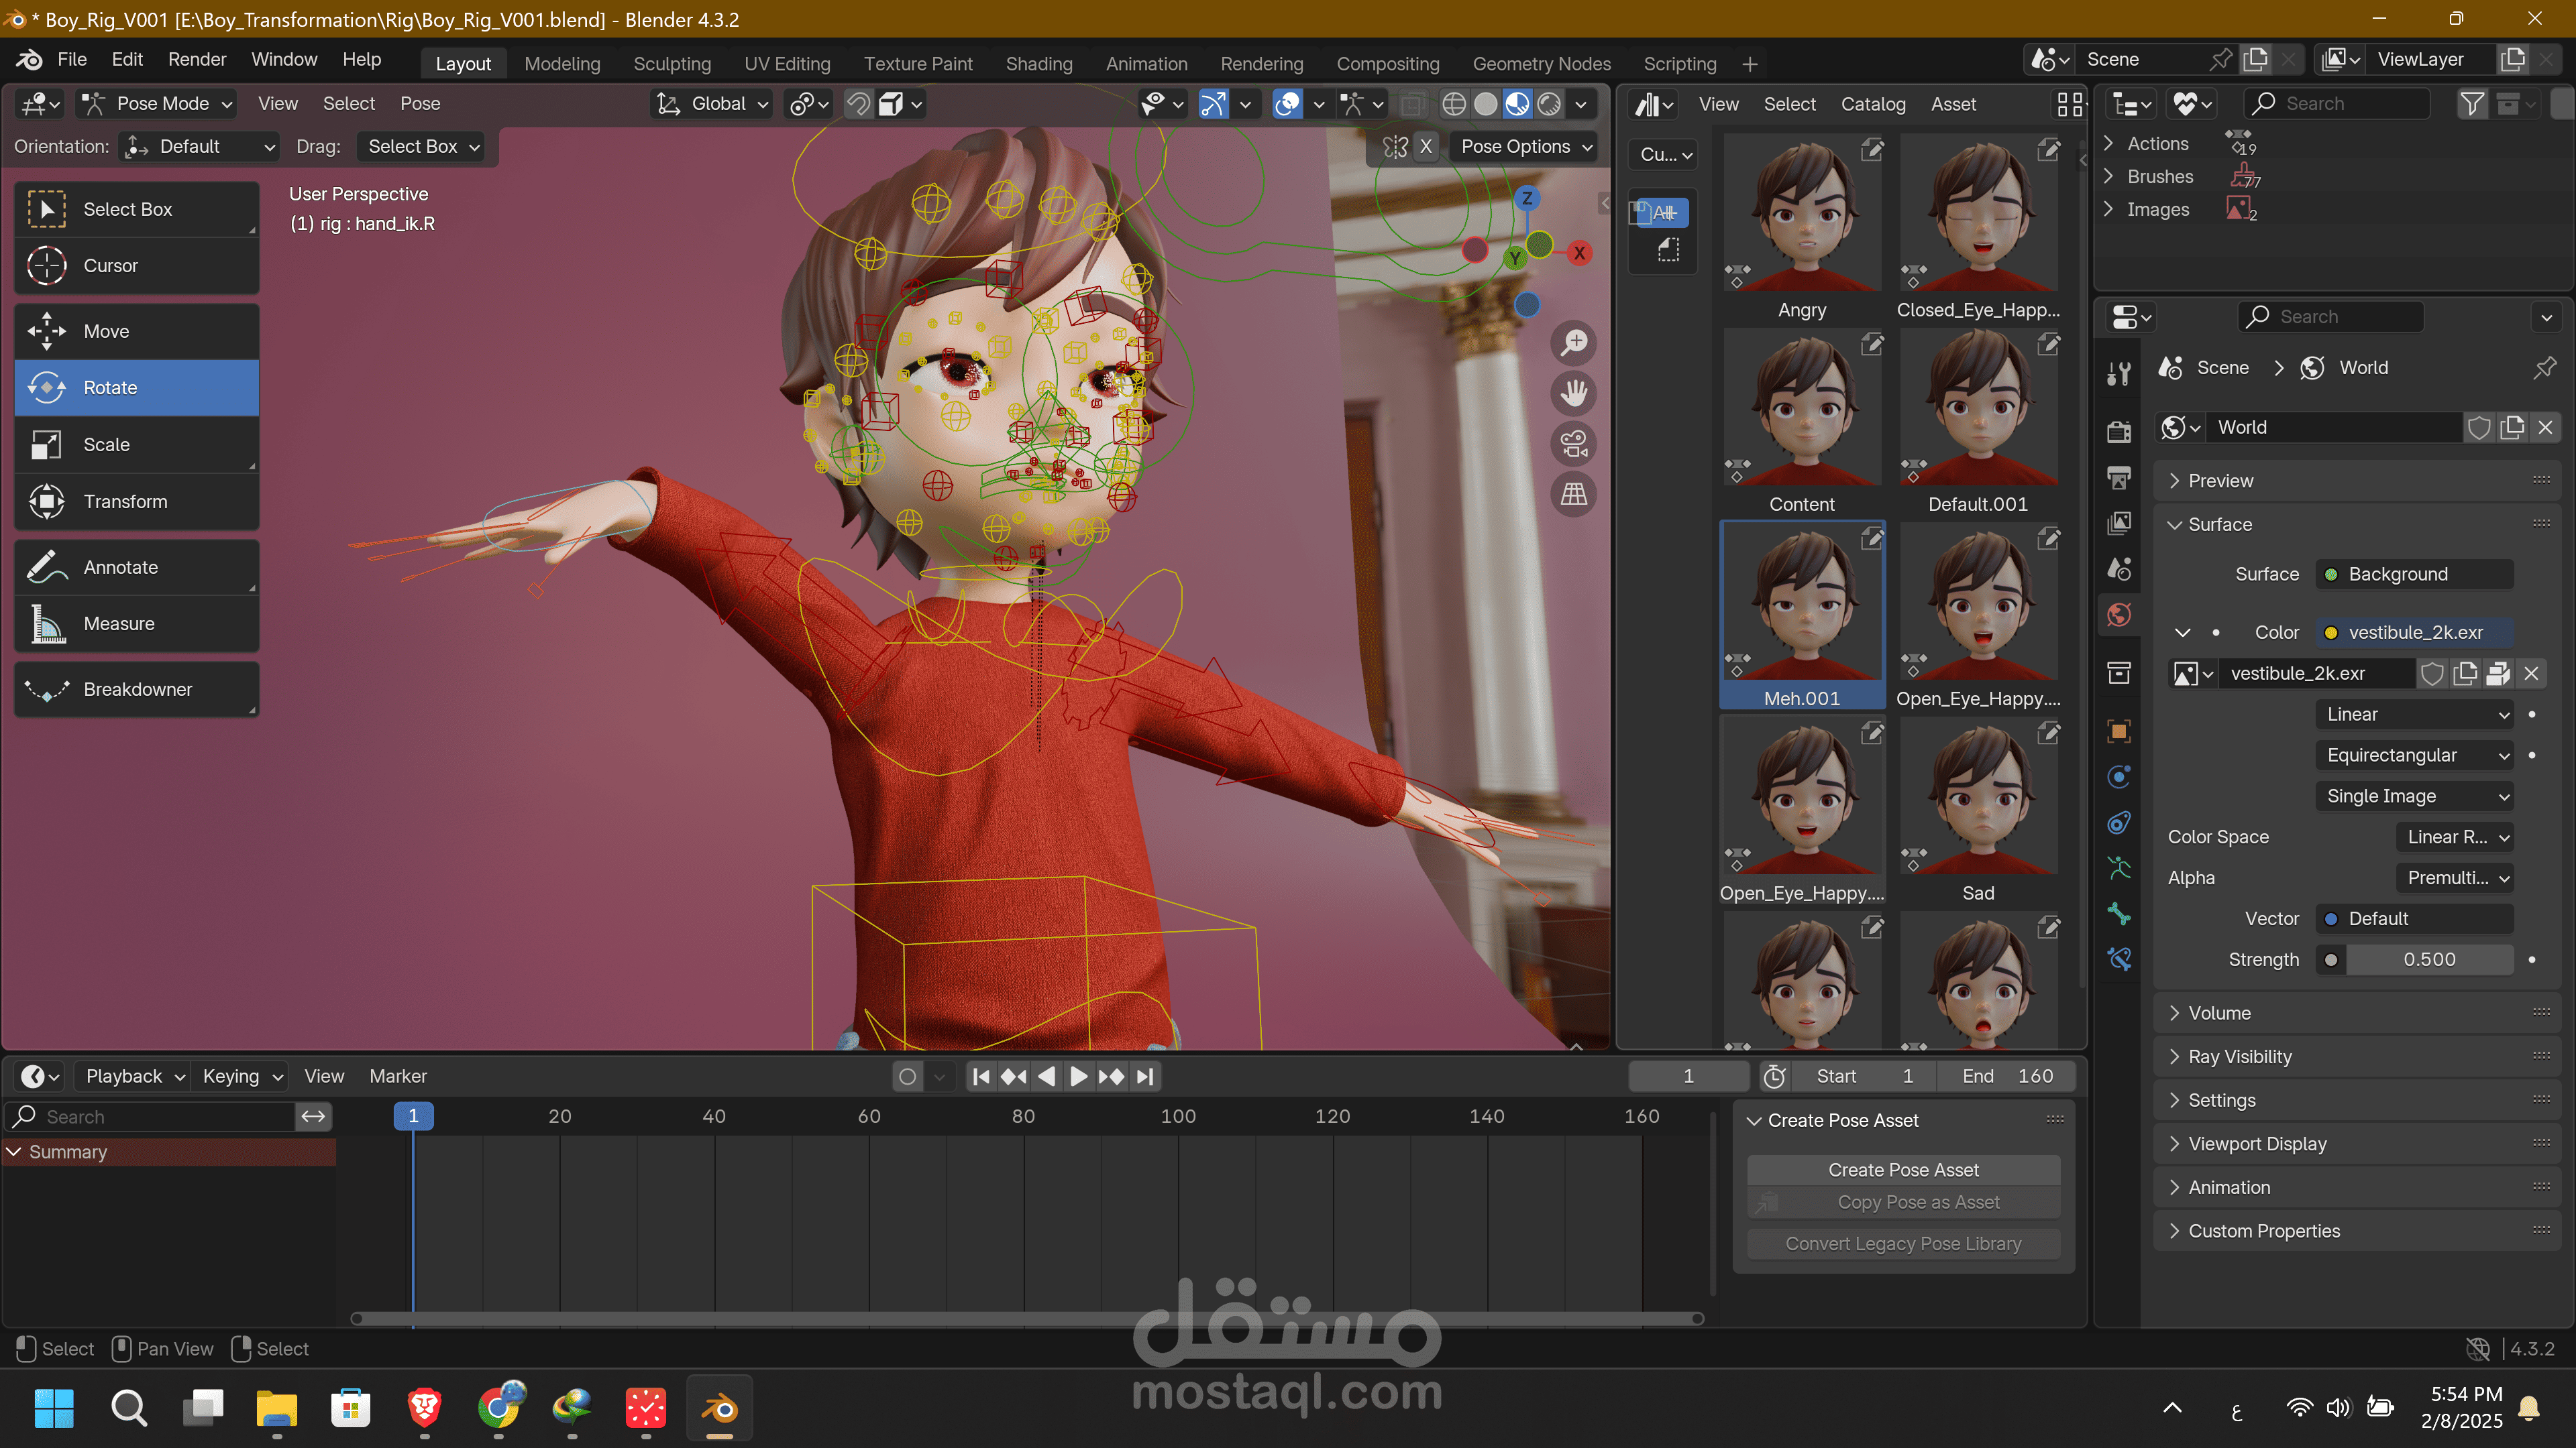
Task: Open the Tool properties tab icon
Action: (x=2119, y=373)
